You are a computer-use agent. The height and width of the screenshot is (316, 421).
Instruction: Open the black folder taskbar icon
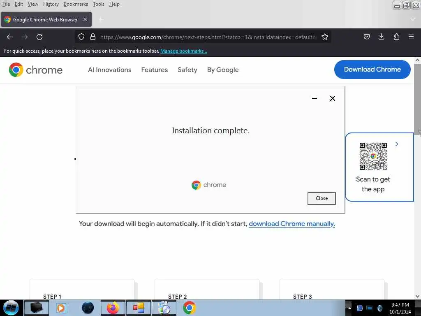click(x=36, y=308)
